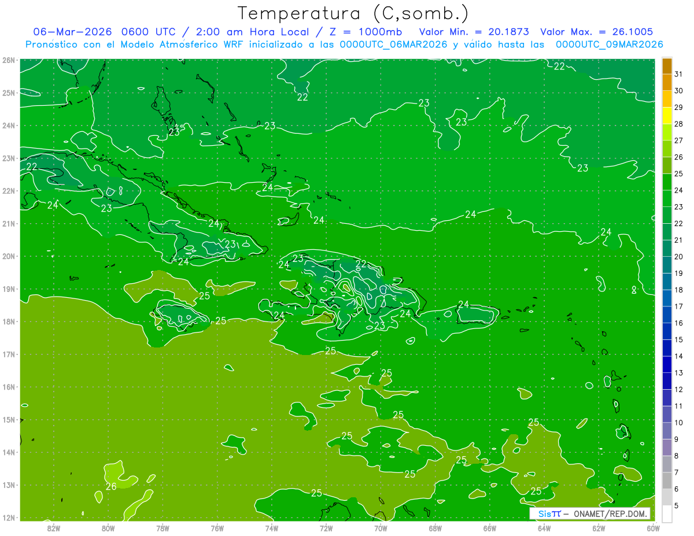Pick the olive-green colorbar swatch between 25 and 26

click(667, 165)
